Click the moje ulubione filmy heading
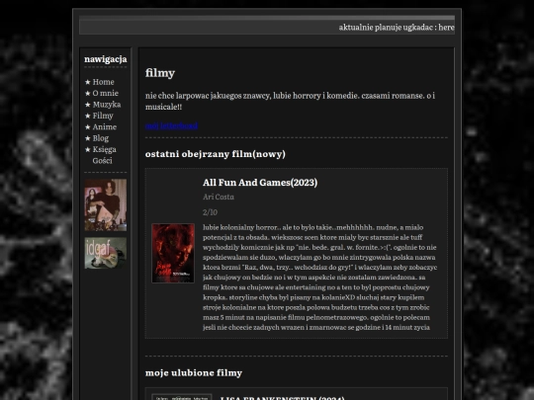Screen dimensions: 534x400 coord(194,372)
